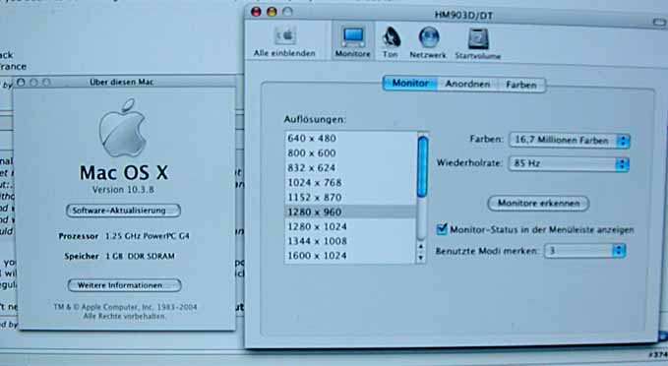Select the 1600 x 1024 resolution
The width and height of the screenshot is (668, 366).
click(350, 256)
